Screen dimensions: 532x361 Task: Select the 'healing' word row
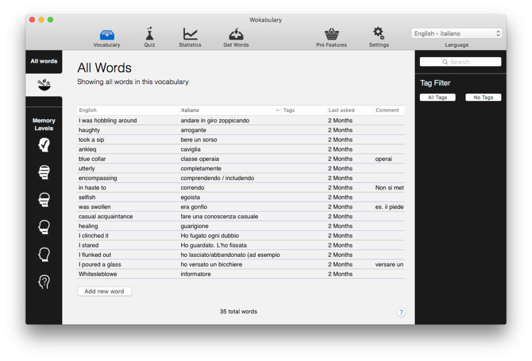[241, 226]
